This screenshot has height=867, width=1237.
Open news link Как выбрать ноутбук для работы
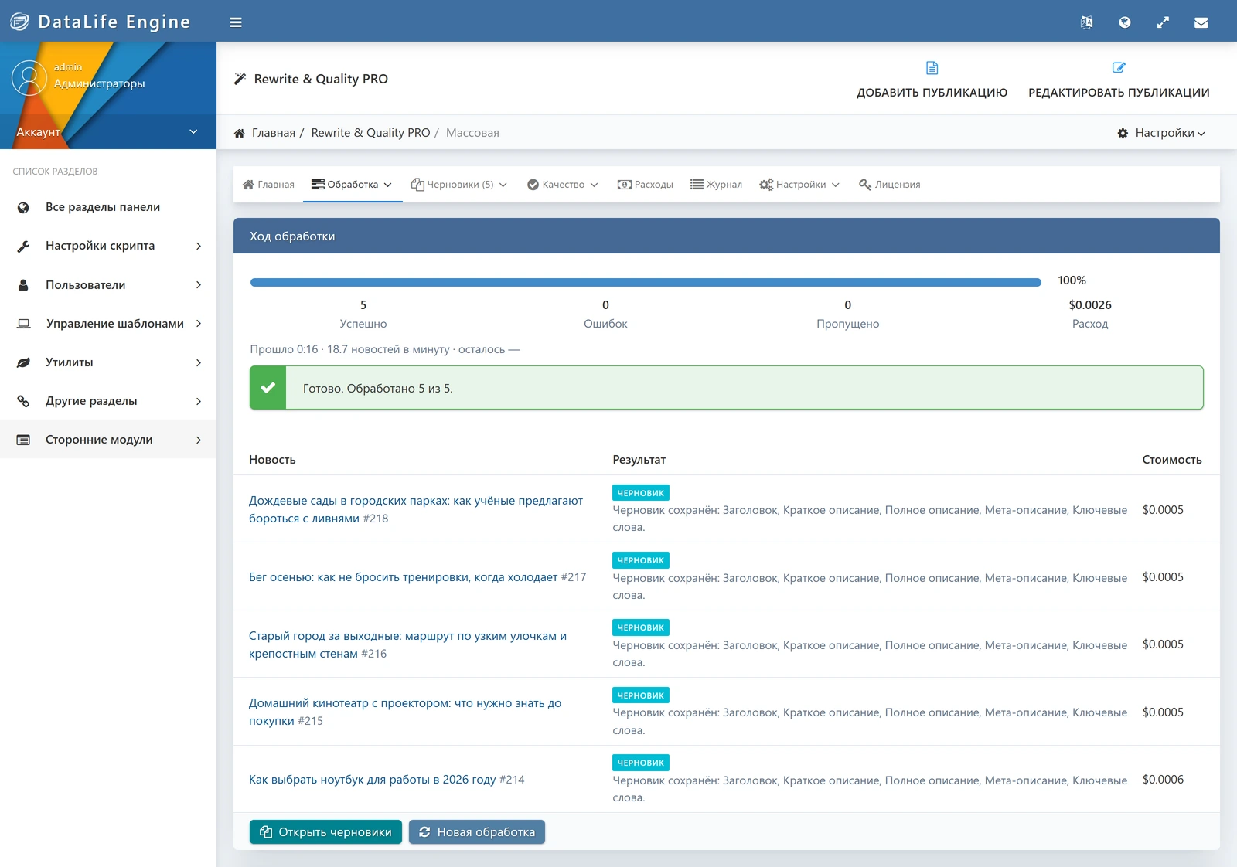click(372, 780)
